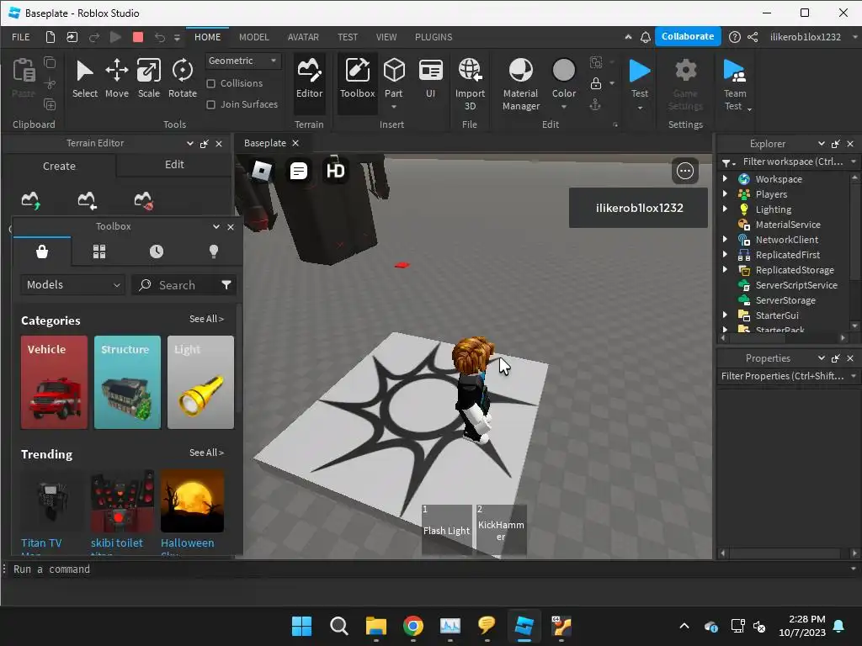Screen dimensions: 862x646
Task: Switch to the TEST ribbon tab
Action: [x=348, y=37]
